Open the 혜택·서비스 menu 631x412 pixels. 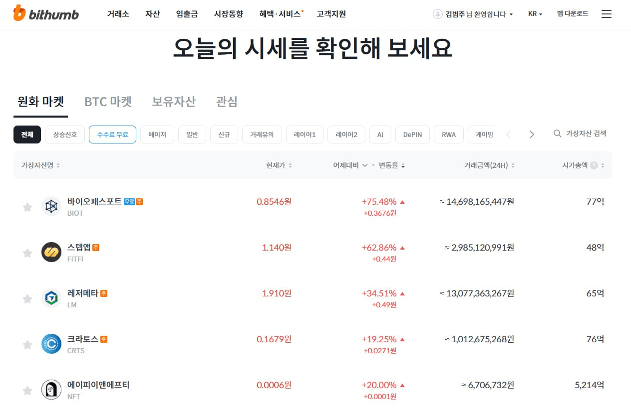281,14
